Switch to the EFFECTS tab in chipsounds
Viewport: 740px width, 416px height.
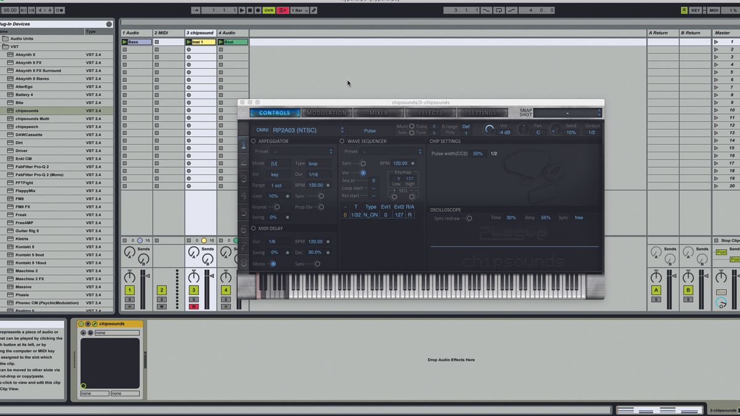430,113
